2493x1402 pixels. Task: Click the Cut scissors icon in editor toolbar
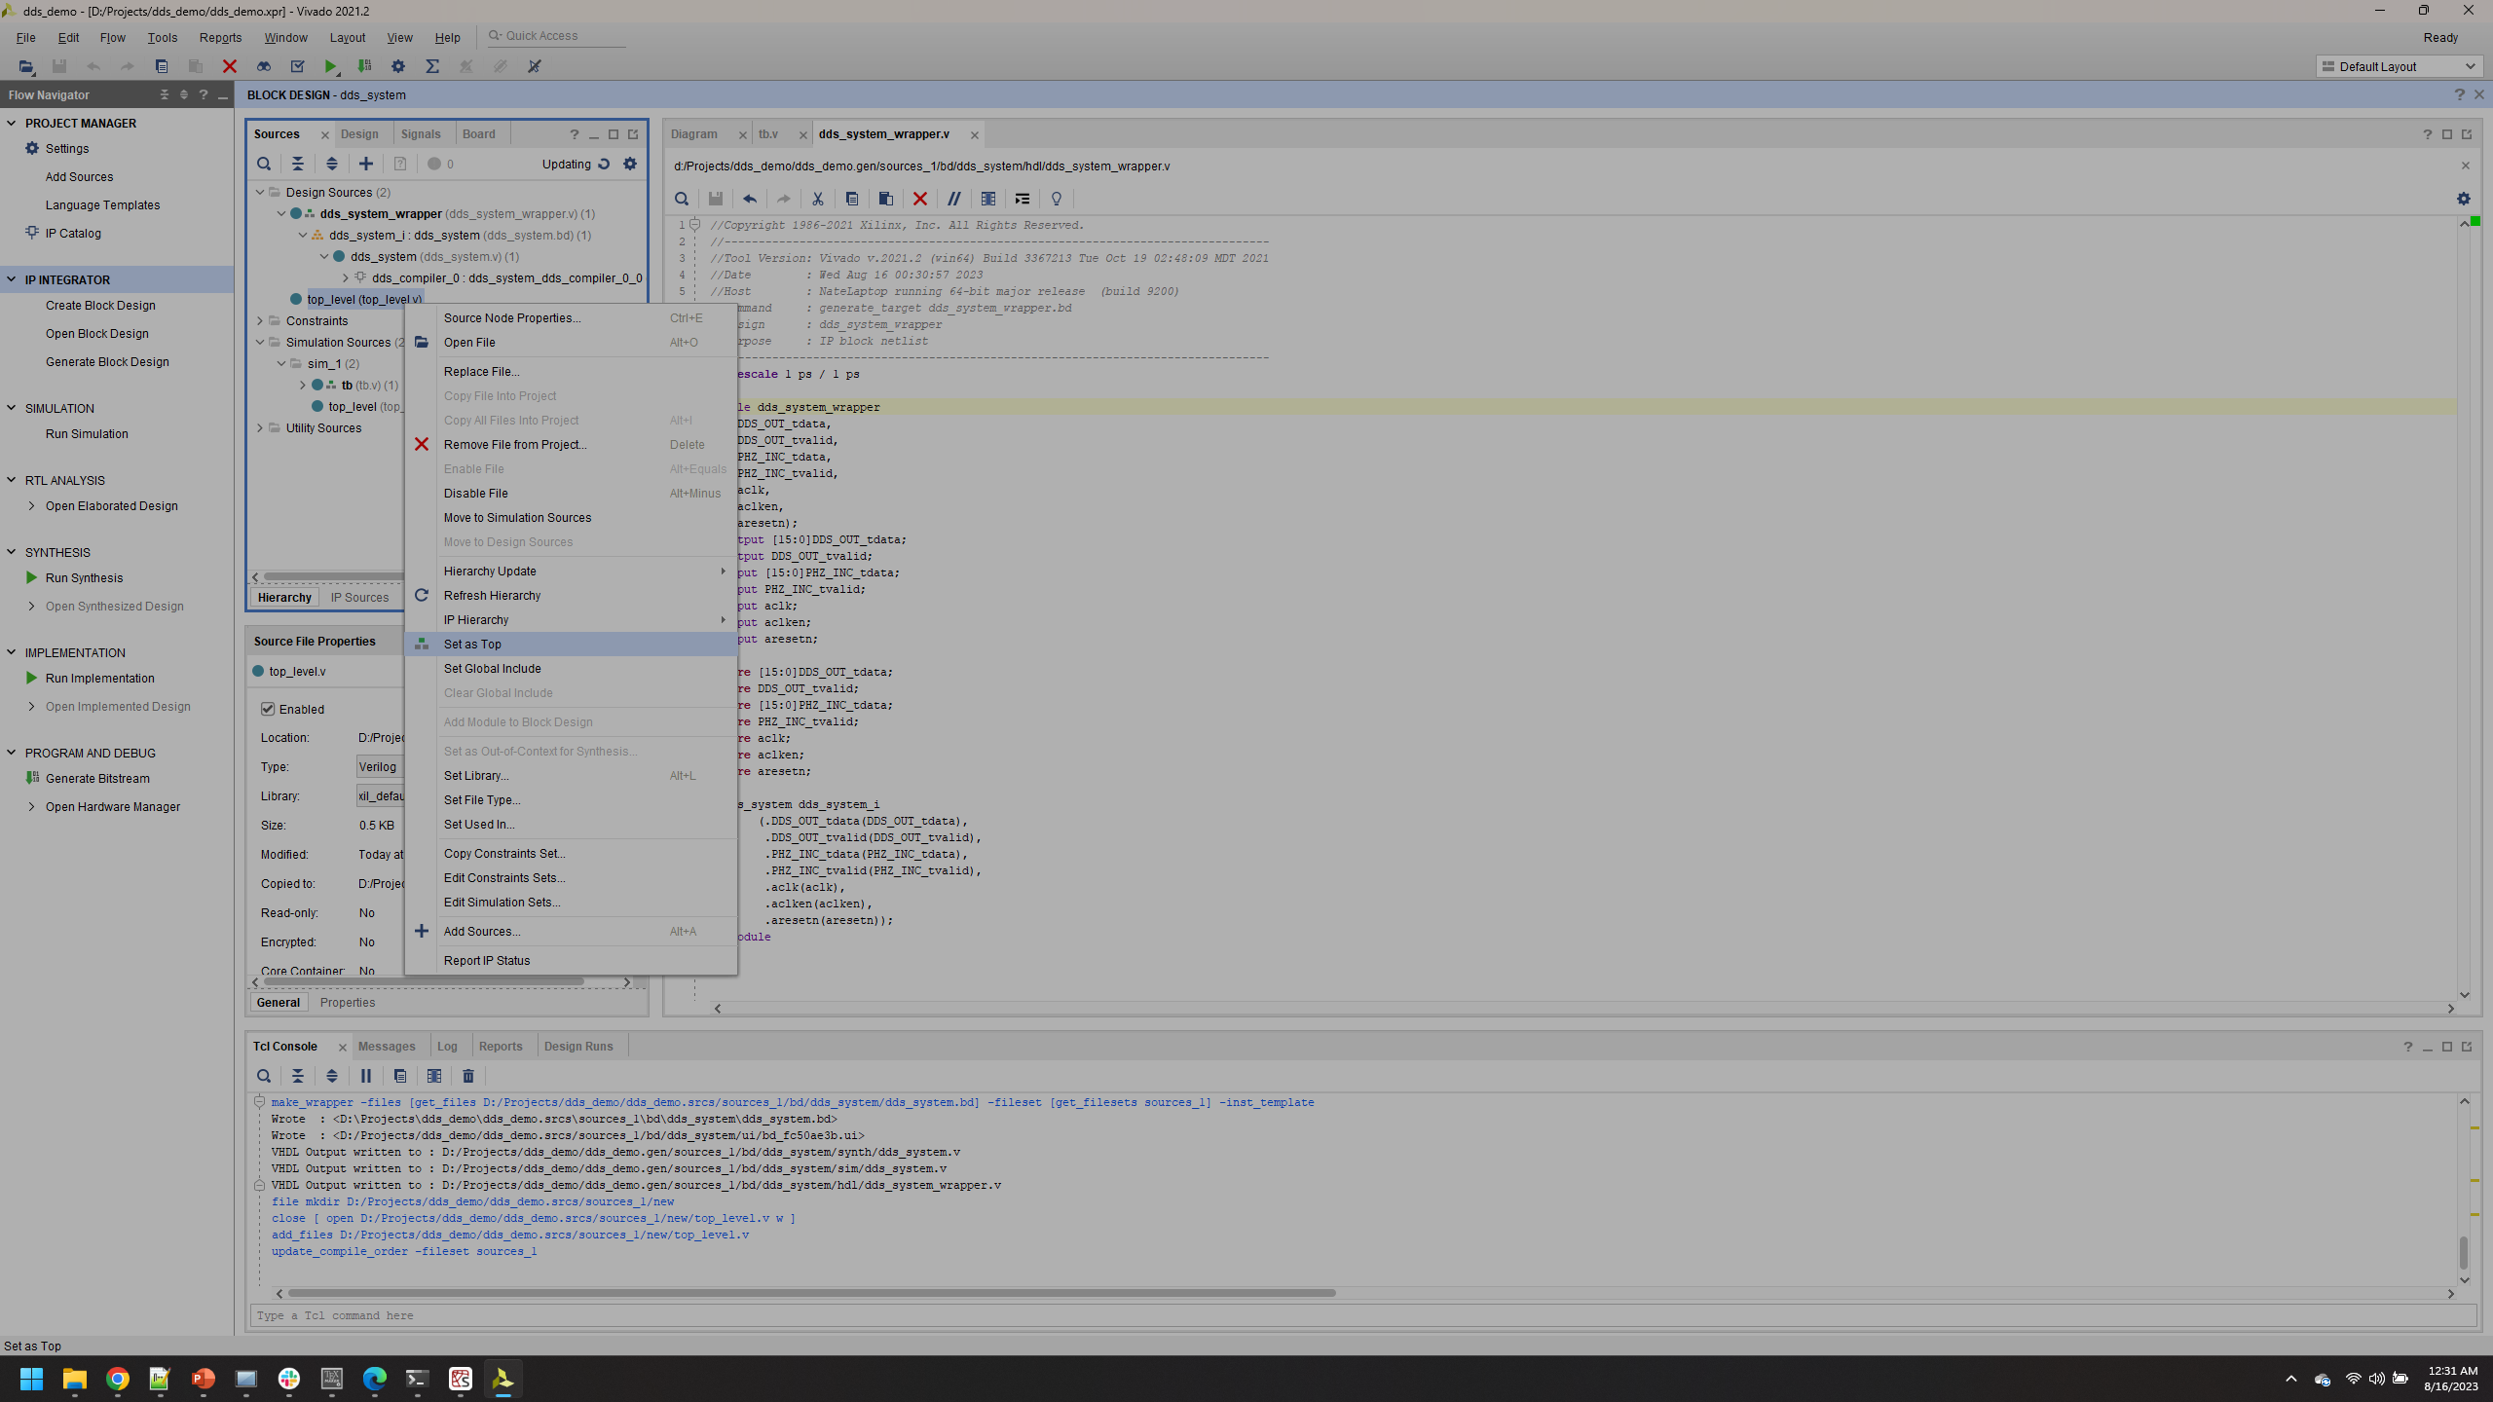pyautogui.click(x=818, y=199)
